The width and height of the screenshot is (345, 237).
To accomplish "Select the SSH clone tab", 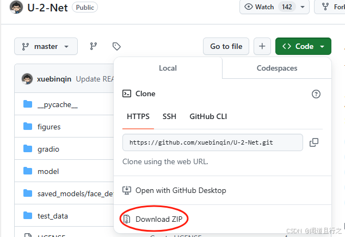I will [169, 116].
